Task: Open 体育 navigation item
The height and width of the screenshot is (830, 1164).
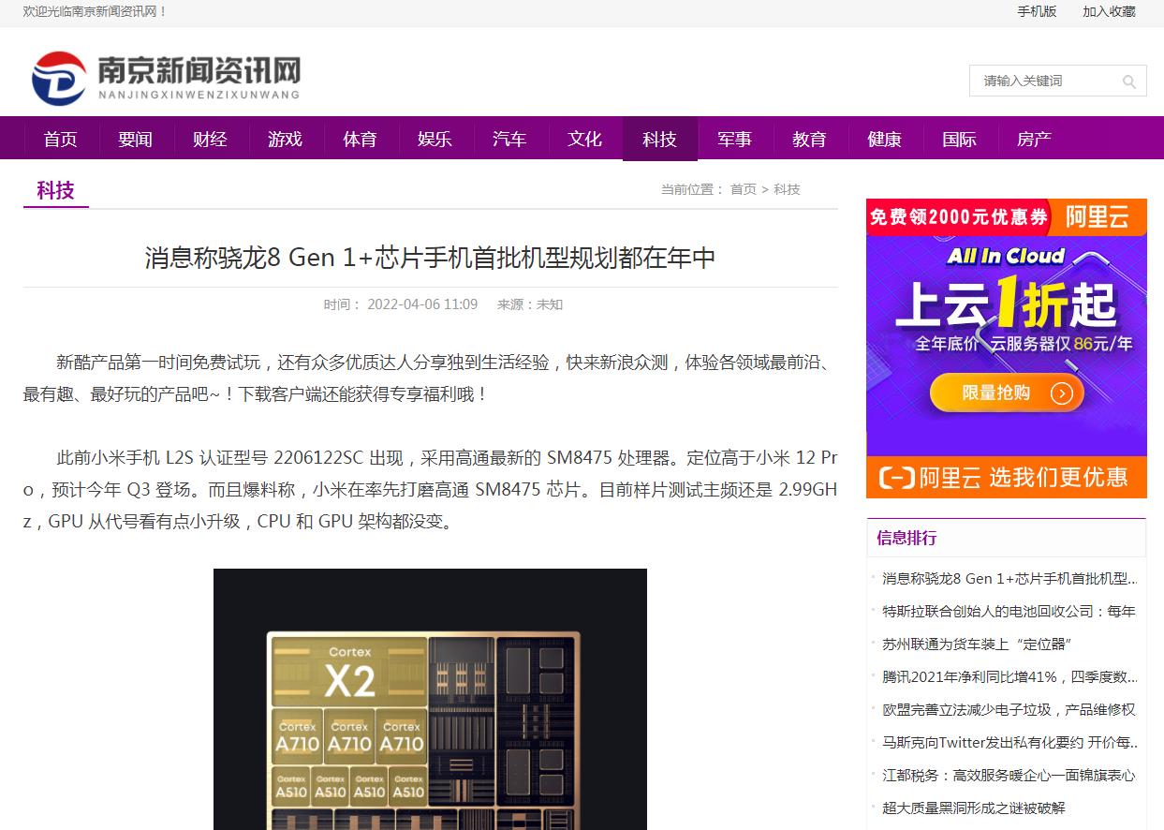Action: point(361,139)
